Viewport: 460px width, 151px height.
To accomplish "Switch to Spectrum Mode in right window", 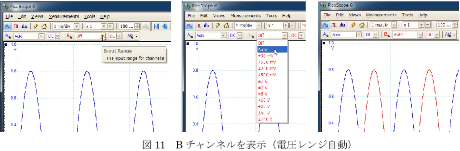I will coord(343,25).
